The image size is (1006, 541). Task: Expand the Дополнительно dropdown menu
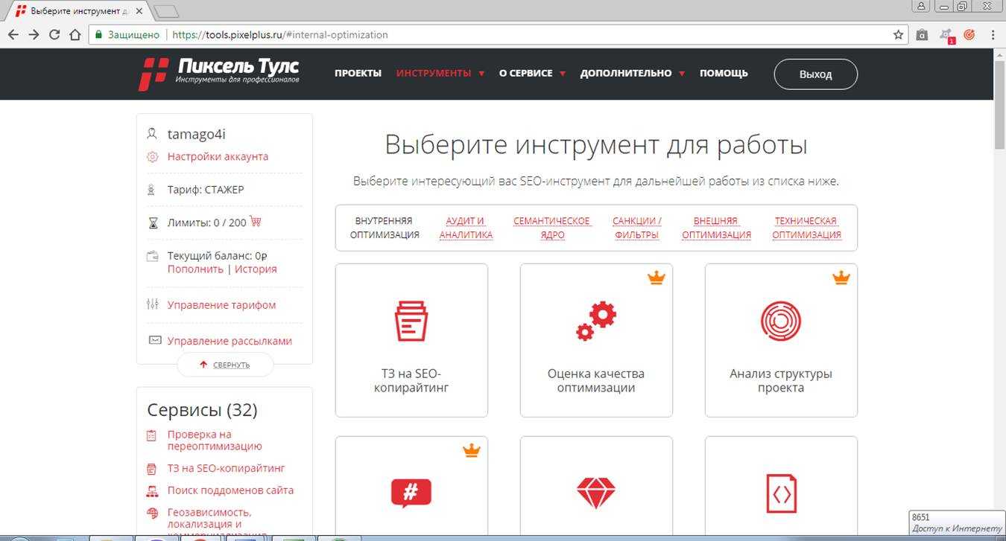coord(632,73)
